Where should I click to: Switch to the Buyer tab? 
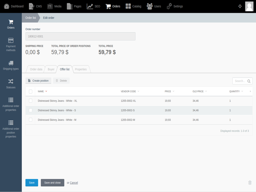click(x=51, y=69)
